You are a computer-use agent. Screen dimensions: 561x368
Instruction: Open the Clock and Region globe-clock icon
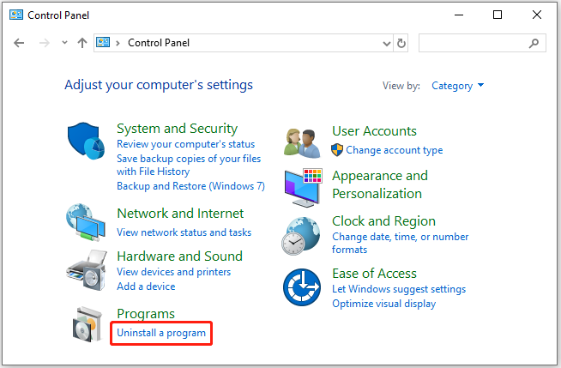click(x=300, y=236)
